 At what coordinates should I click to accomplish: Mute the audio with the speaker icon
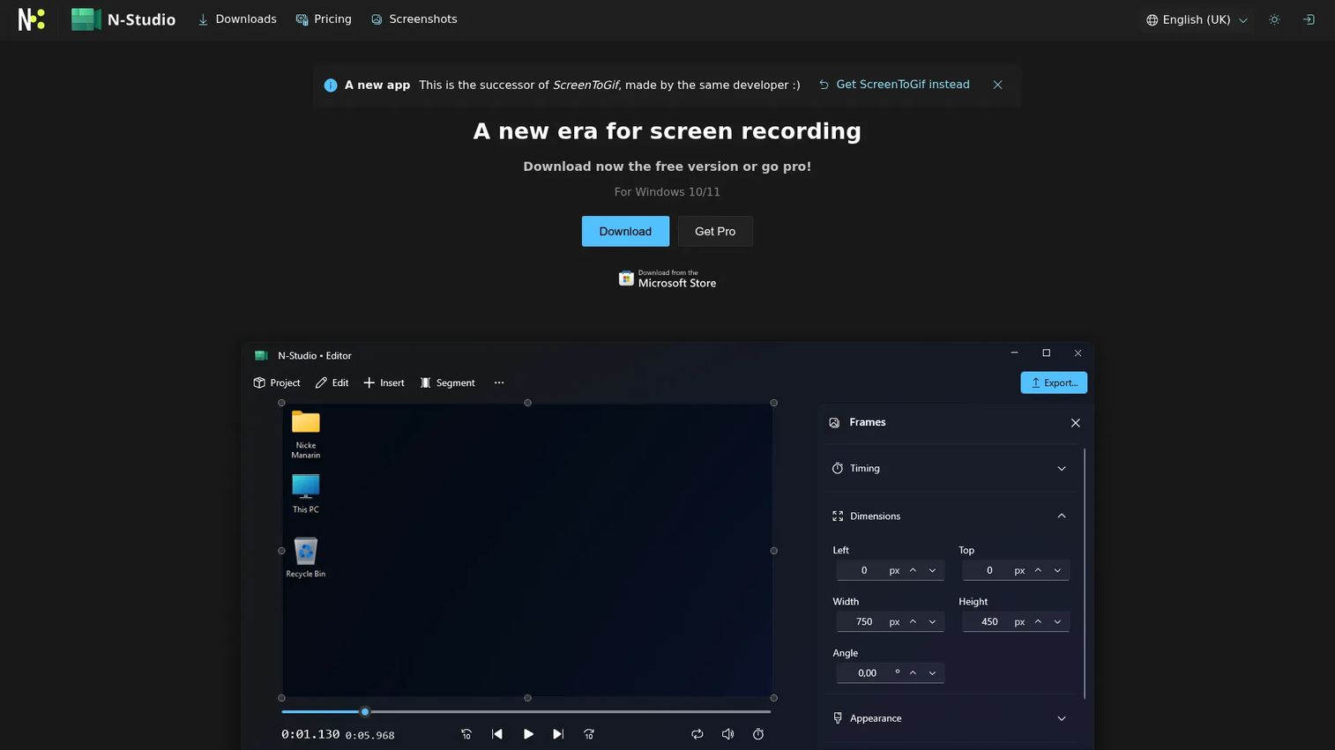click(727, 734)
